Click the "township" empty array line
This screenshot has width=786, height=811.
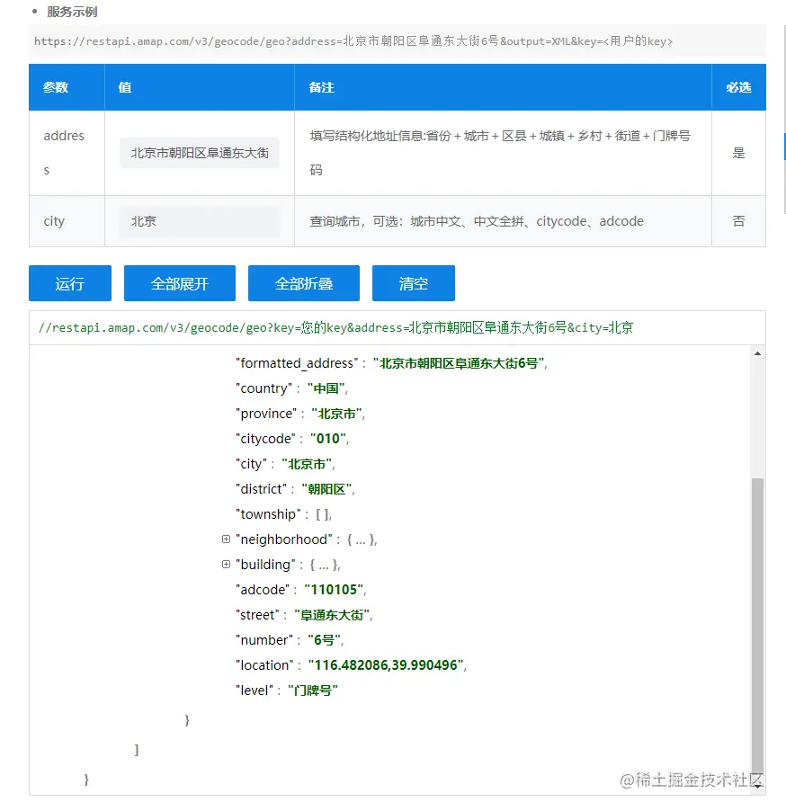point(283,514)
